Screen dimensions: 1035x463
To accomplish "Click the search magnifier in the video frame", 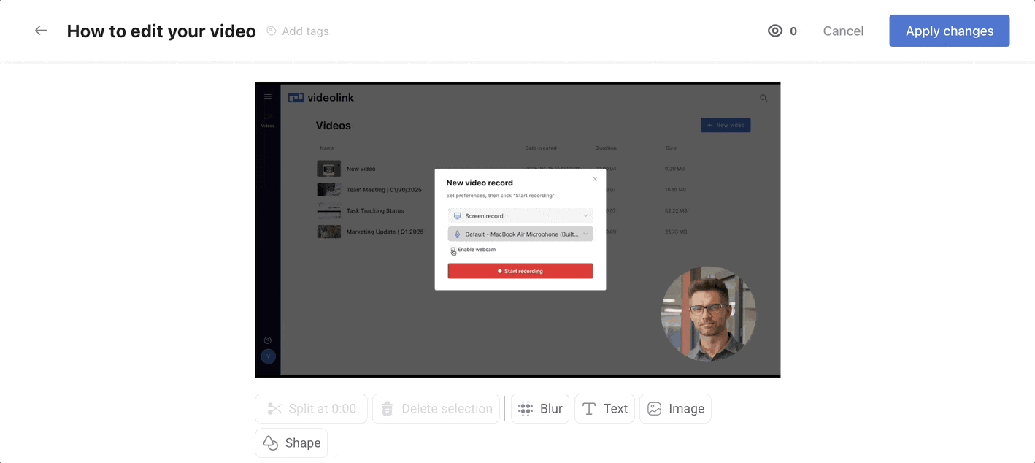I will (x=763, y=97).
